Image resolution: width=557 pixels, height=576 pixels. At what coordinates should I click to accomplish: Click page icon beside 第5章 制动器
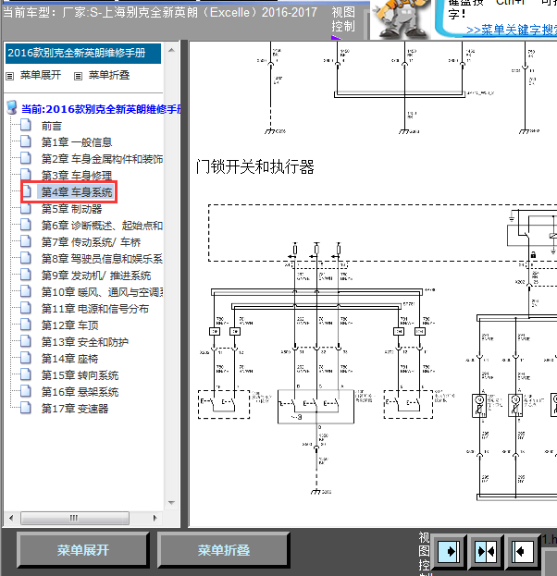coord(26,208)
